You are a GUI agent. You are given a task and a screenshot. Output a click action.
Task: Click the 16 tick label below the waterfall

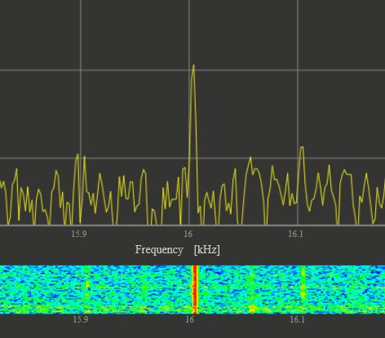[190, 319]
